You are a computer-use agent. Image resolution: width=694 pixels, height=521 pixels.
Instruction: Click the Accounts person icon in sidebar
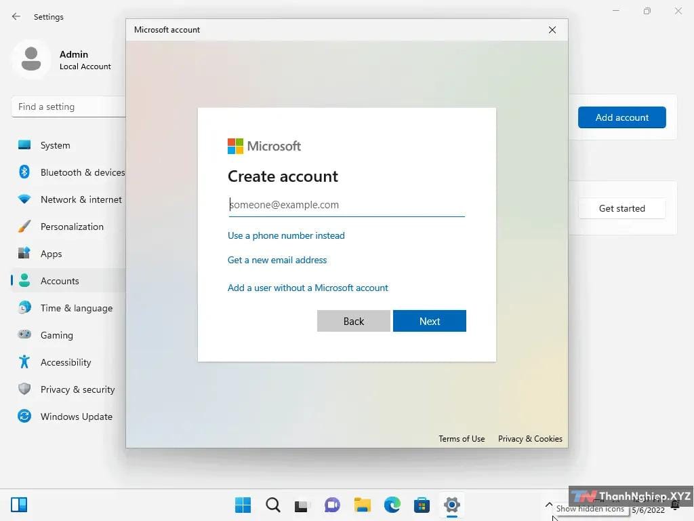tap(24, 280)
